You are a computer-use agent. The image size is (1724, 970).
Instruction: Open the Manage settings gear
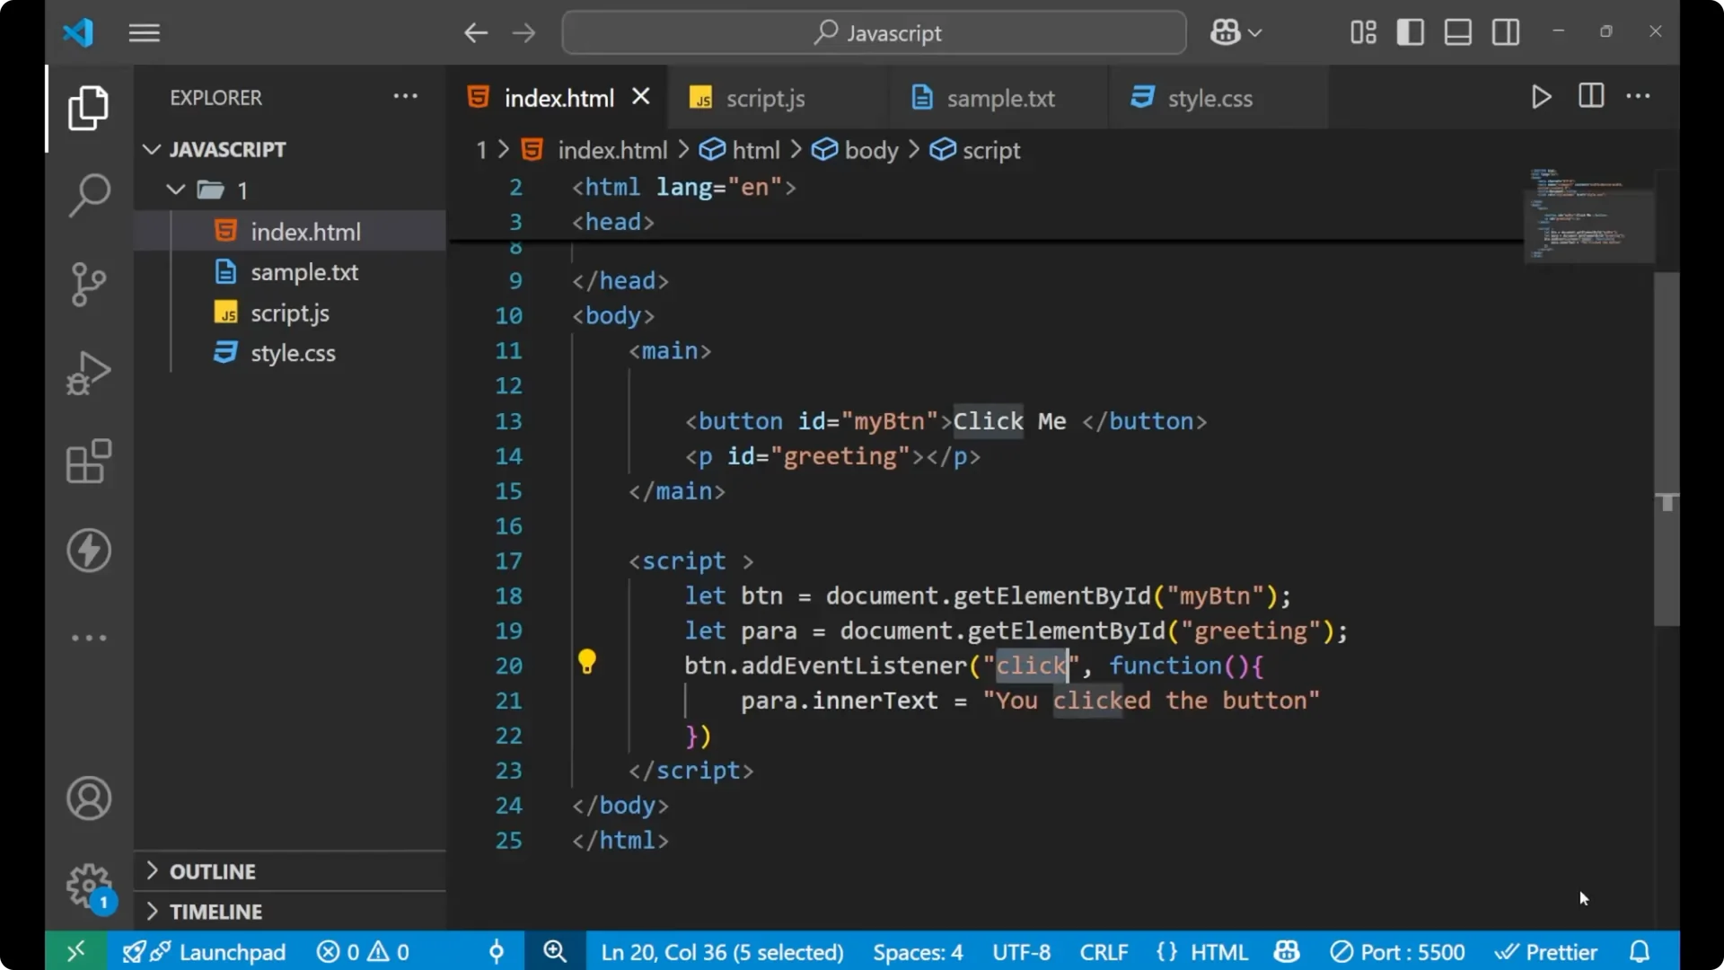88,885
